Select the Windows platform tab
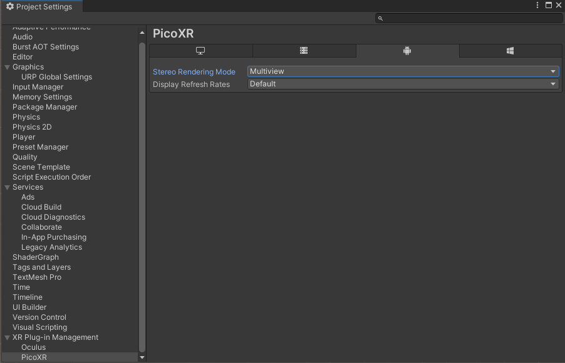This screenshot has width=565, height=363. pyautogui.click(x=510, y=51)
